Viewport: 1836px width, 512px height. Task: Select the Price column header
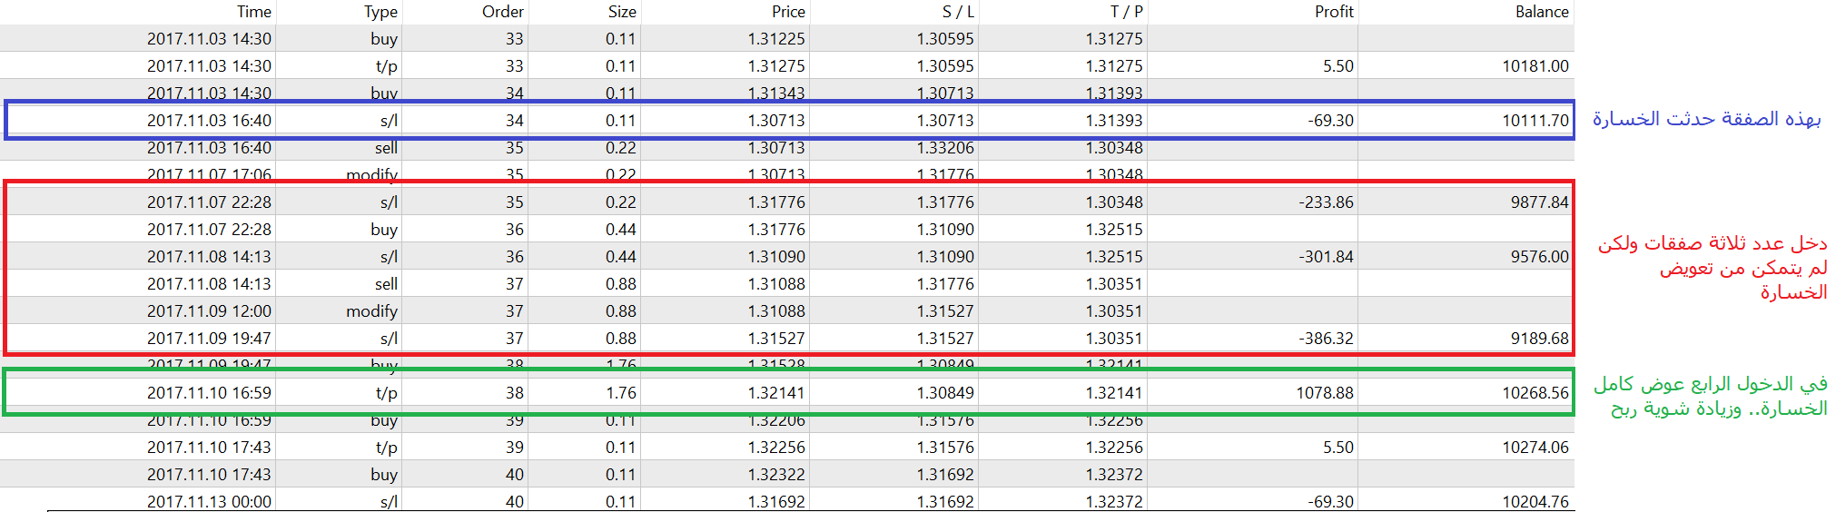pos(788,12)
